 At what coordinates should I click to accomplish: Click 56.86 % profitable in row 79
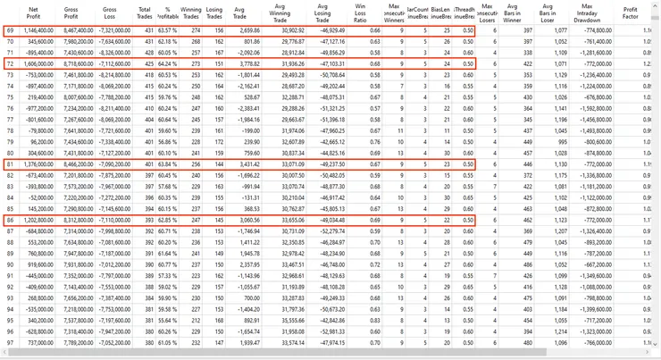(167, 142)
